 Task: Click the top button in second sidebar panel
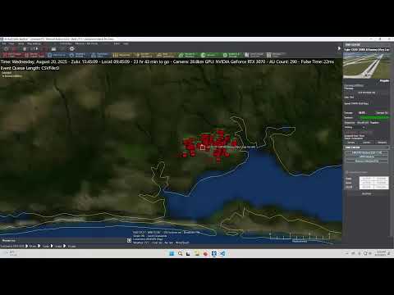coord(367,152)
